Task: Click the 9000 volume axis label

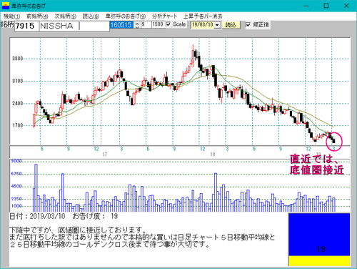Action: coord(16,161)
